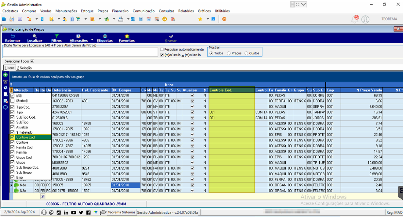The height and width of the screenshot is (217, 403).
Task: Open the Teorema Sistemas link
Action: pyautogui.click(x=121, y=212)
